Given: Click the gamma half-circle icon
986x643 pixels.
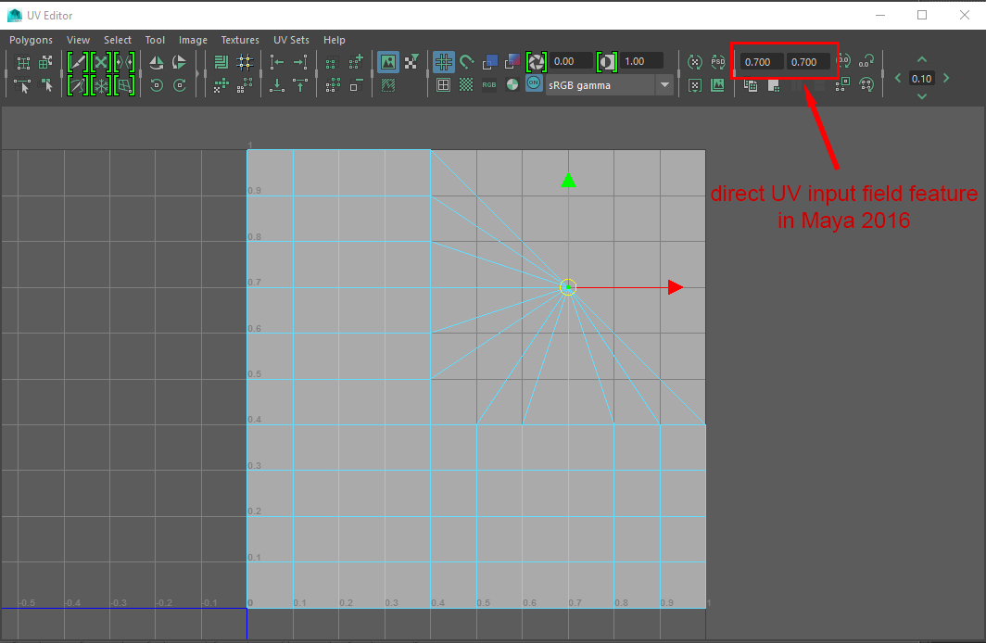Looking at the screenshot, I should tap(607, 61).
